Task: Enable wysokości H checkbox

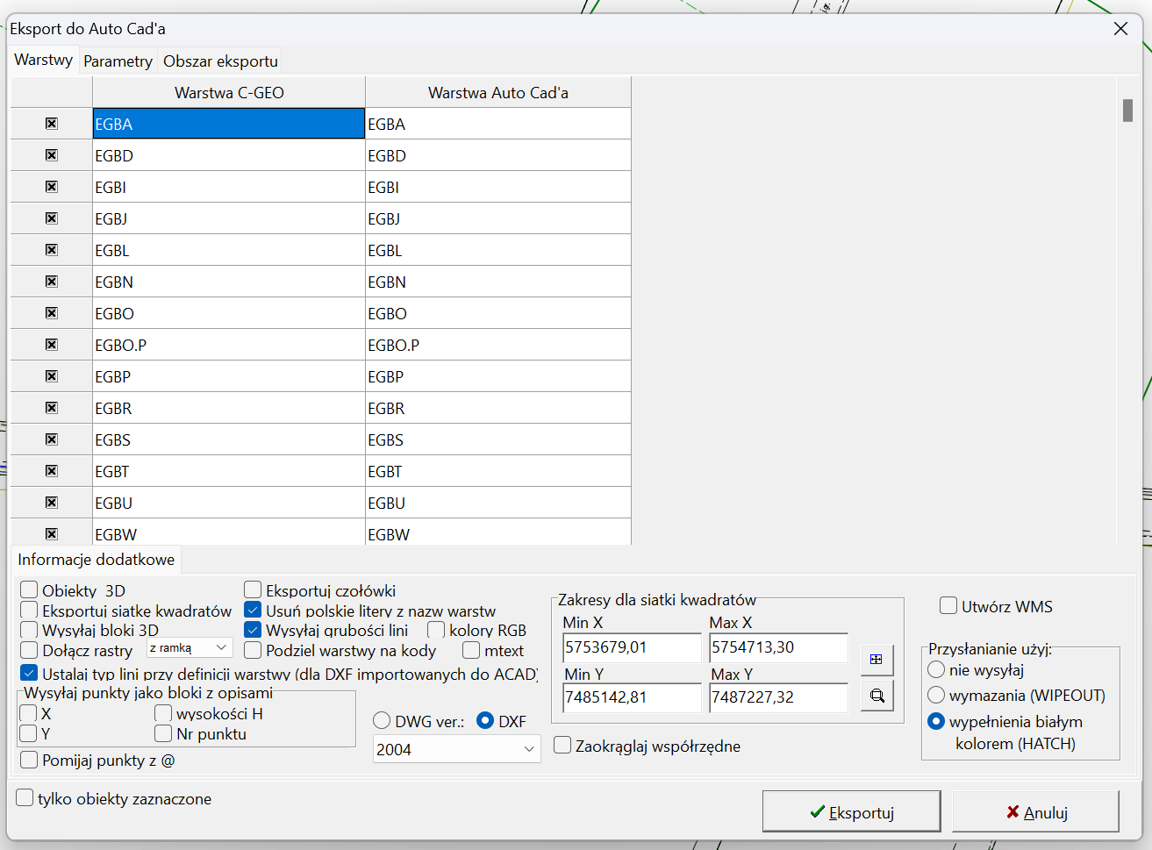Action: click(x=163, y=713)
